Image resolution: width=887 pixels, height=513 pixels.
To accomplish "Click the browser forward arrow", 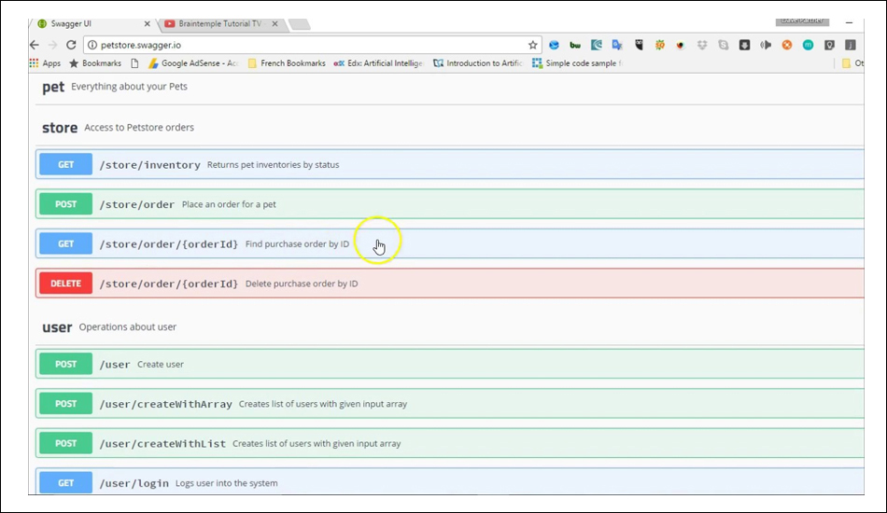I will pos(52,45).
